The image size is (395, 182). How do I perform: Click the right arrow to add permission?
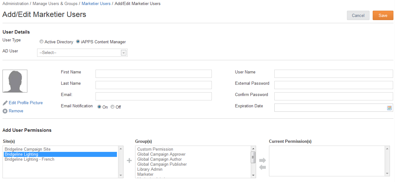tap(262, 160)
